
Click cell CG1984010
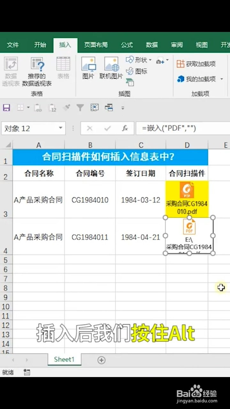pos(90,200)
